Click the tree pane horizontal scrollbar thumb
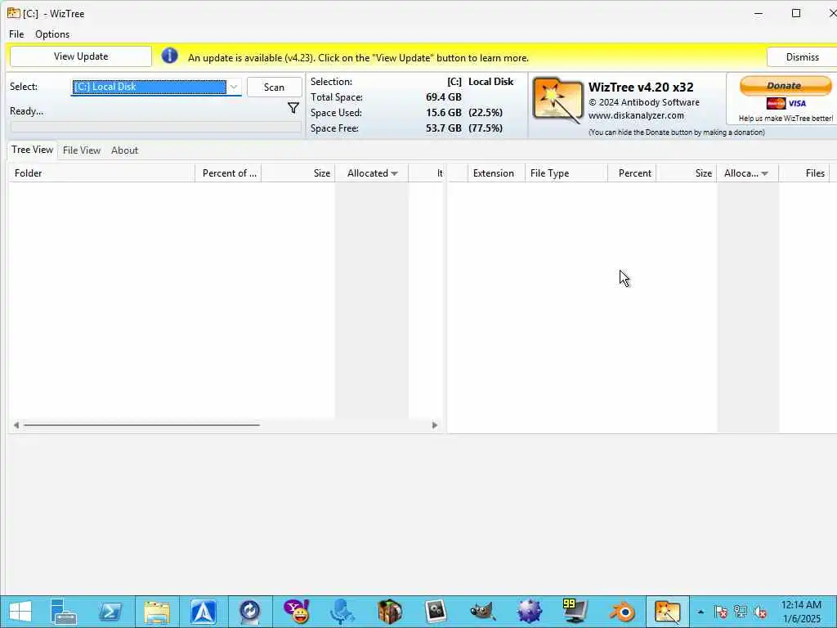The width and height of the screenshot is (837, 628). tap(141, 425)
